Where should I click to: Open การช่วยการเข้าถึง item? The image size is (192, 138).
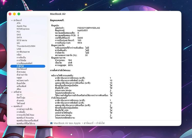pyautogui.click(x=25, y=109)
